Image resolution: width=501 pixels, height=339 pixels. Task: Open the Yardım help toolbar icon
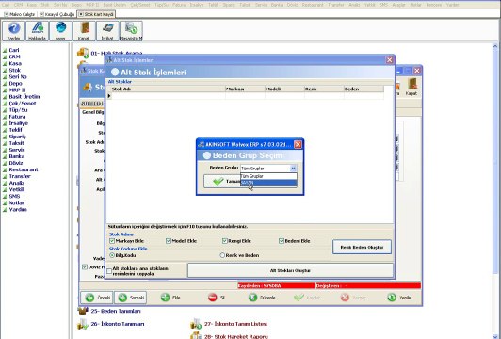click(13, 31)
